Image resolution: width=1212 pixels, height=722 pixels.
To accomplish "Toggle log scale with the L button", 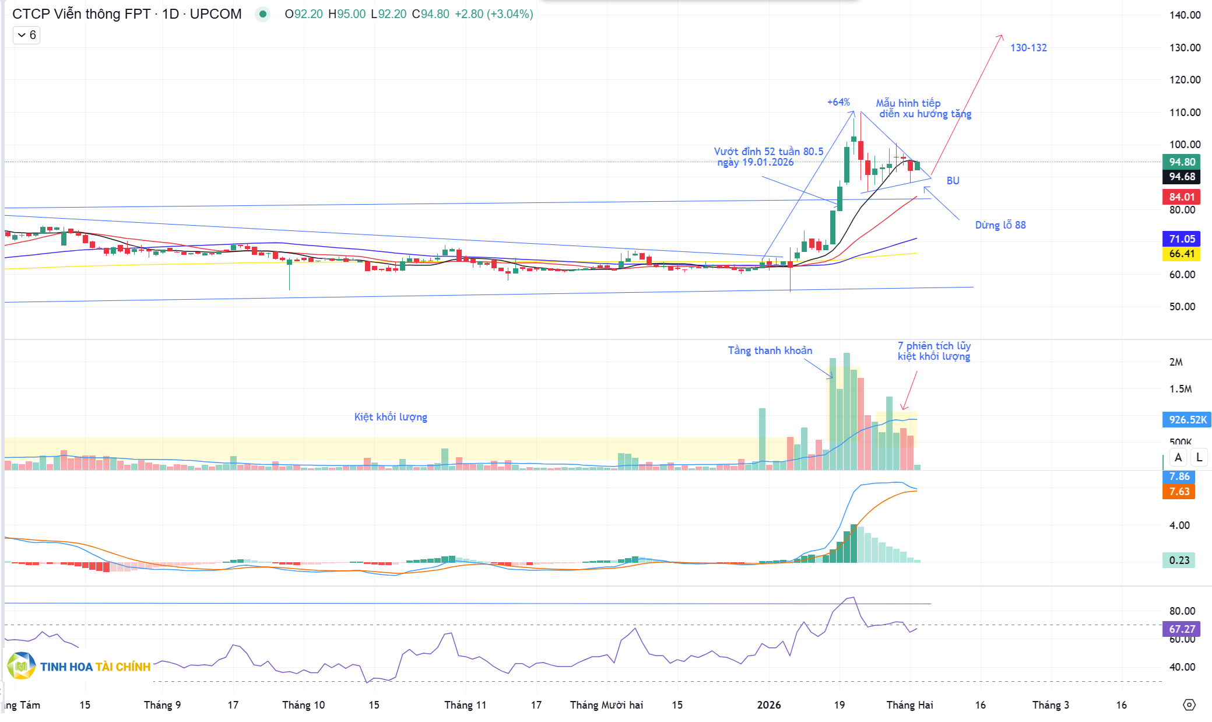I will point(1199,457).
